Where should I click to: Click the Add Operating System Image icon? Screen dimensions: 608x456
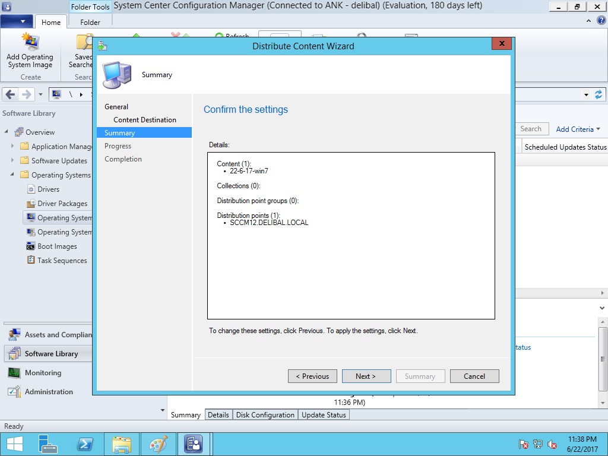(x=30, y=43)
